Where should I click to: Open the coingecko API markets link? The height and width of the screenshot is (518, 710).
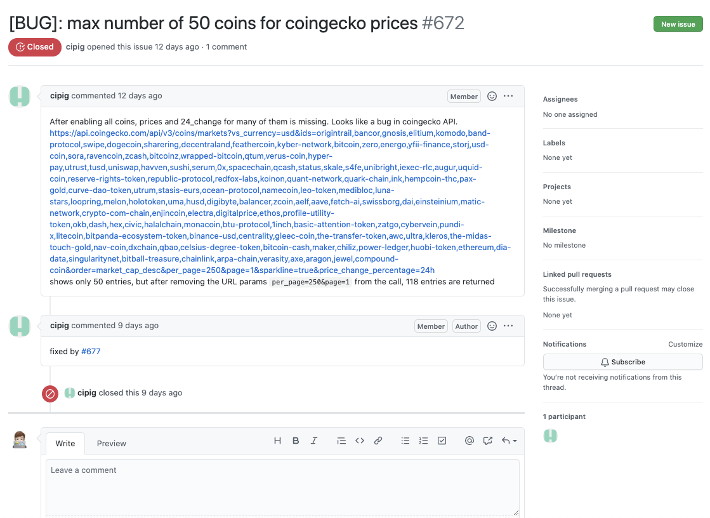click(280, 202)
